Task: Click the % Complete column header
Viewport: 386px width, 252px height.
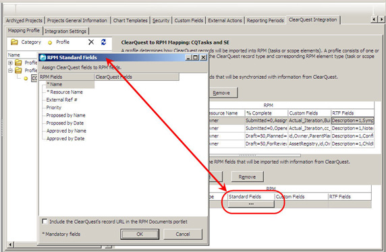Action: pos(266,113)
